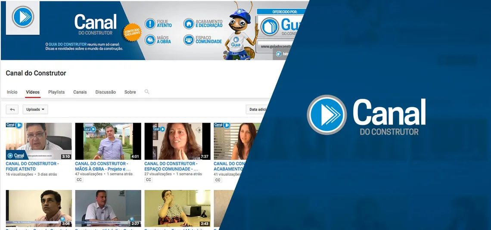The width and height of the screenshot is (491, 230).
Task: Click the Mãos à Obra helmet icon
Action: click(x=150, y=40)
